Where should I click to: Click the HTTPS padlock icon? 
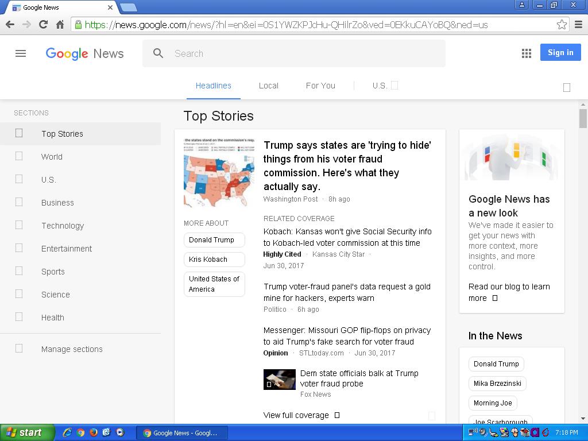[78, 25]
